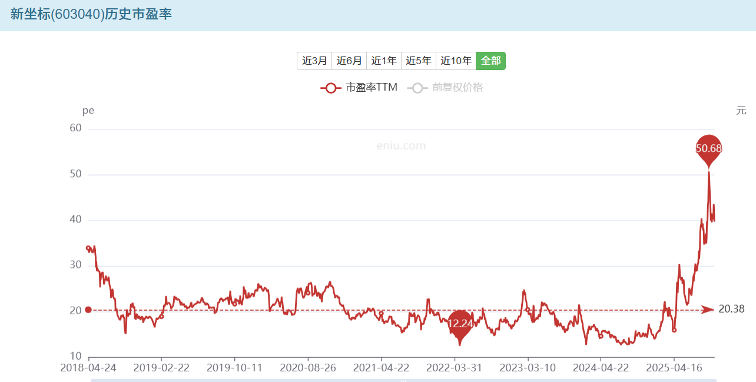756x382 pixels.
Task: Click the 新坐标(603040)历史市盈率 page title
Action: point(91,15)
